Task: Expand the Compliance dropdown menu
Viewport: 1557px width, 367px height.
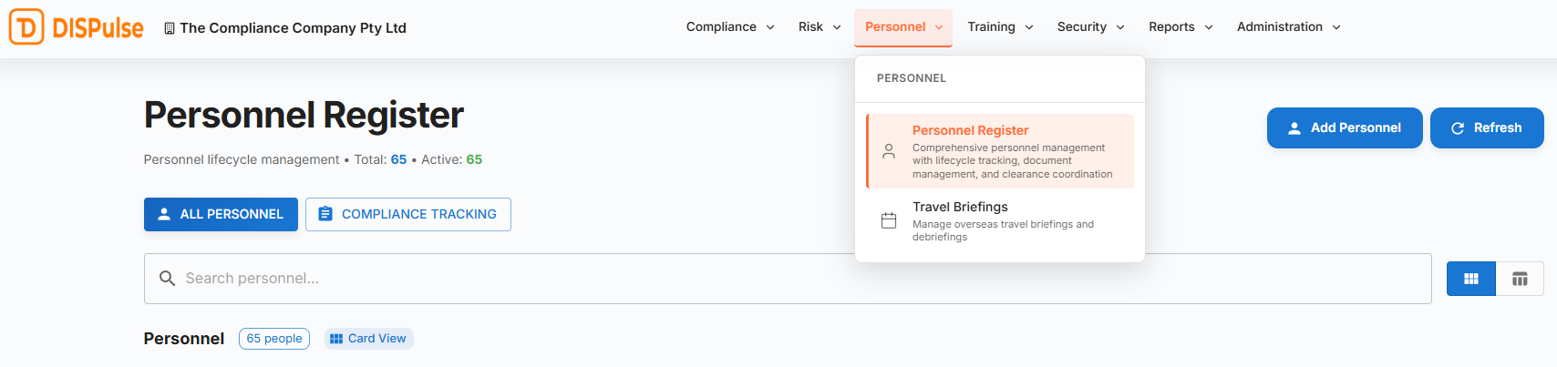Action: [x=729, y=27]
